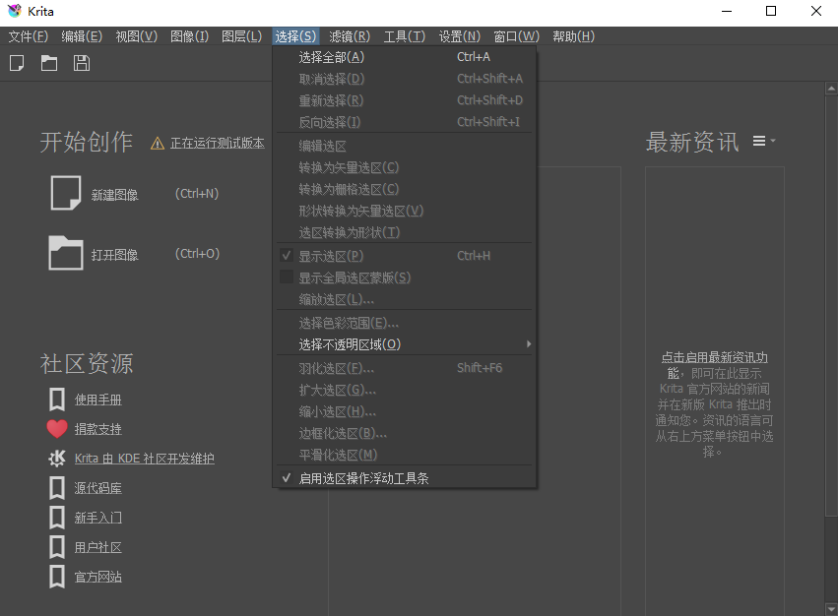The width and height of the screenshot is (838, 616).
Task: Choose 羽化选区(F)... menu entry
Action: (405, 368)
